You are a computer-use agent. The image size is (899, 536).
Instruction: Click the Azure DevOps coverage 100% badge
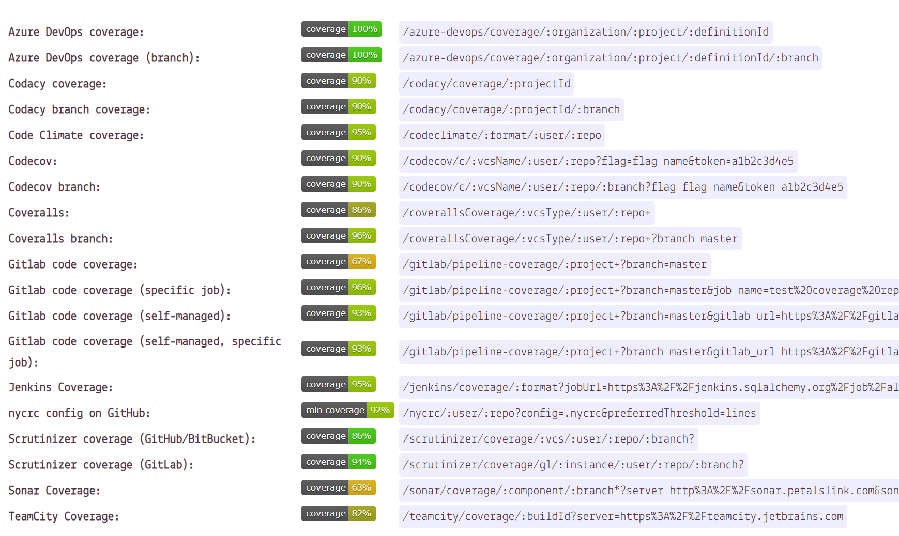pos(342,29)
